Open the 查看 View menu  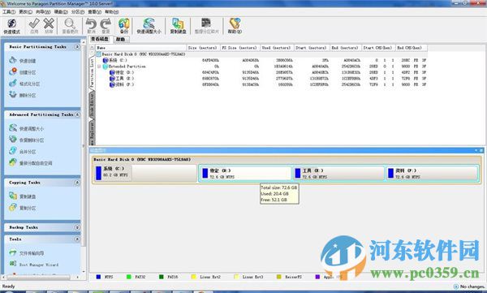pos(94,12)
